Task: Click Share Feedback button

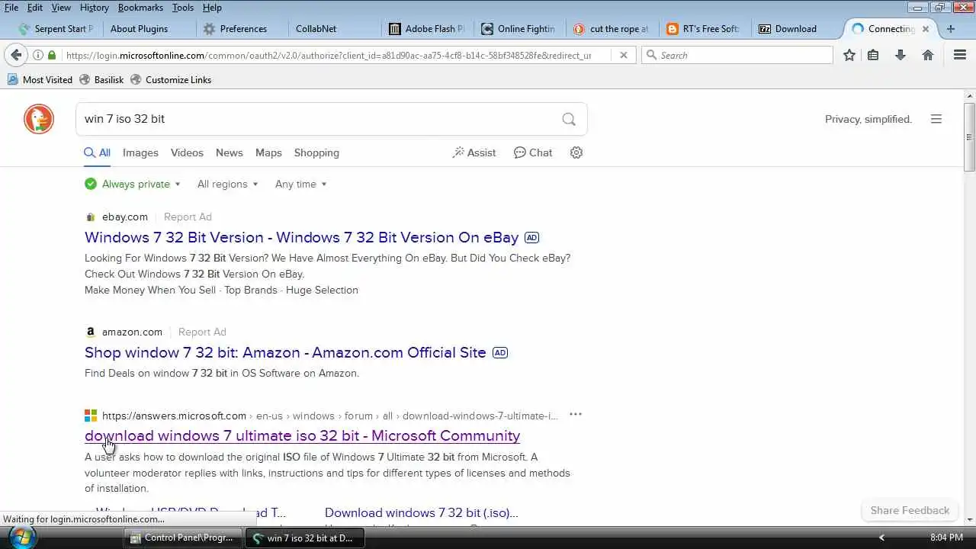Action: click(910, 510)
